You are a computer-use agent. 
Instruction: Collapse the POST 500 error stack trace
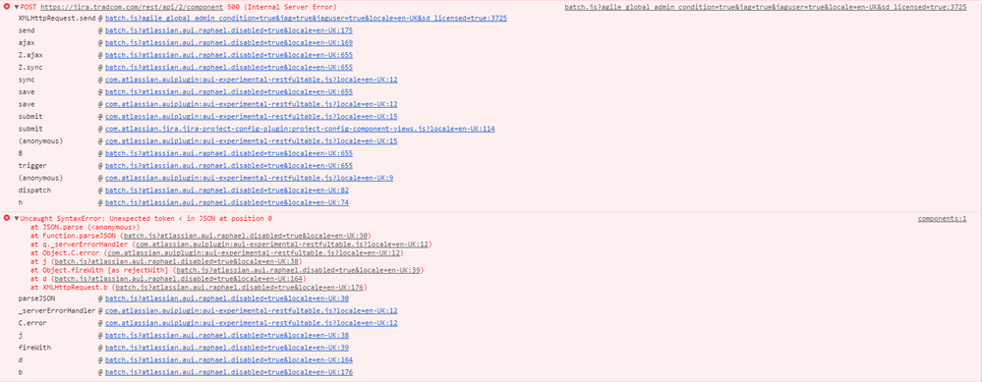tap(17, 7)
